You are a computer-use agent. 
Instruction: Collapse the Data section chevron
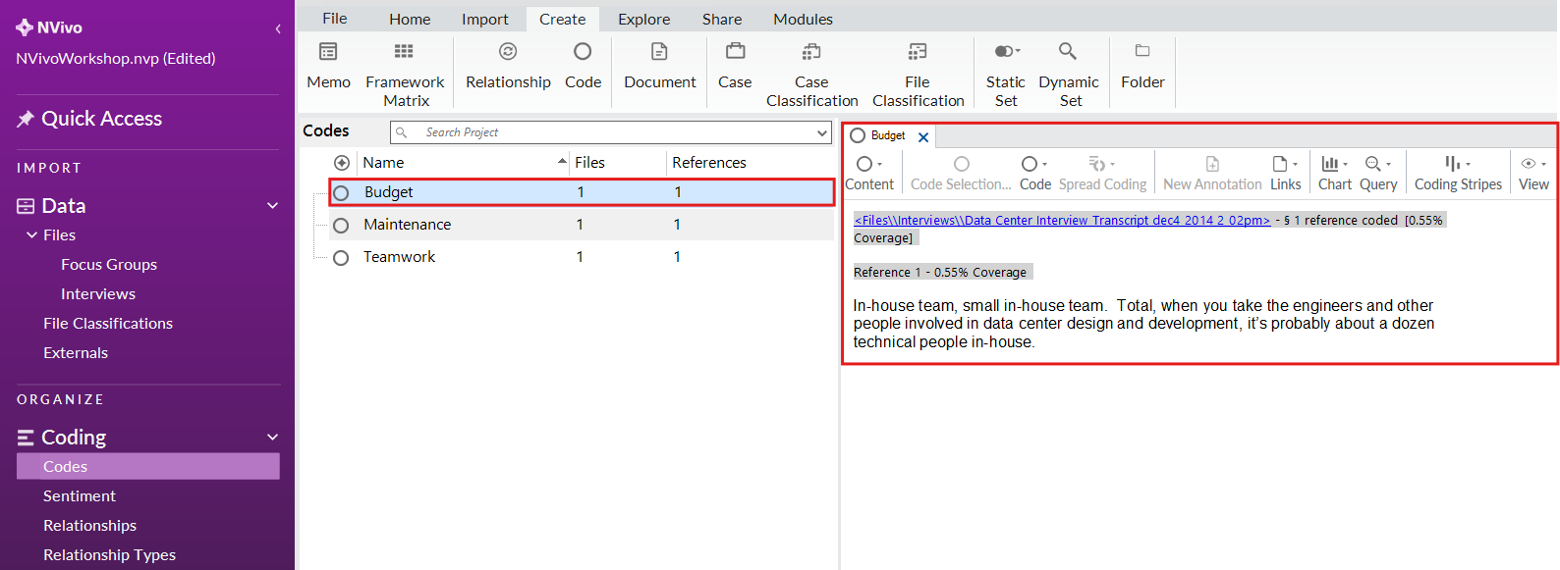click(x=273, y=206)
